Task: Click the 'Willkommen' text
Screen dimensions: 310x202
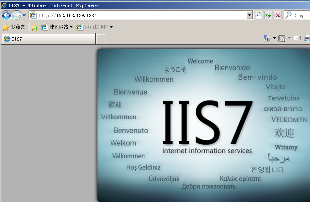Action: coord(154,79)
